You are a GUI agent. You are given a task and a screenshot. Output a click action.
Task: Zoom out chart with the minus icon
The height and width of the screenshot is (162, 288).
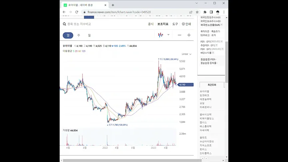click(x=180, y=35)
